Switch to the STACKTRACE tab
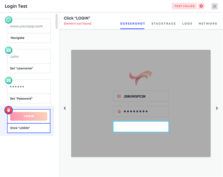The height and width of the screenshot is (177, 223). [x=164, y=24]
